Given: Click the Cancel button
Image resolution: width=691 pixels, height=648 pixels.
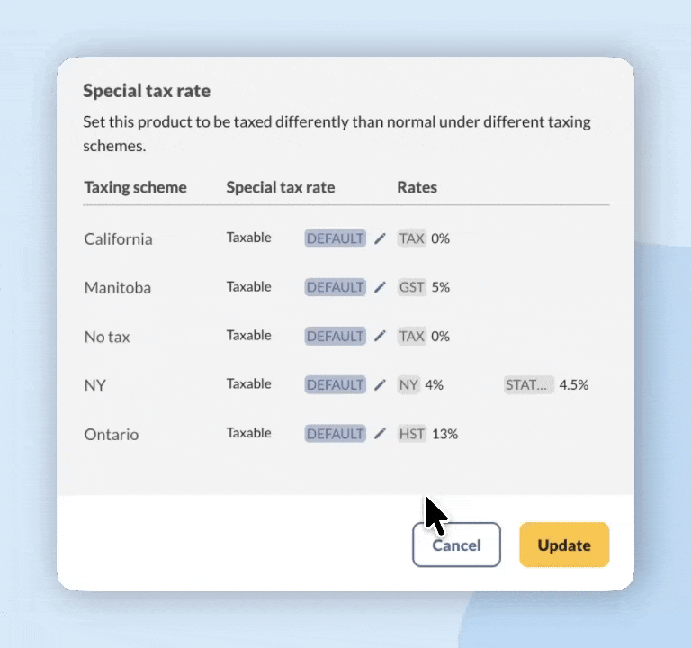Looking at the screenshot, I should (x=456, y=544).
